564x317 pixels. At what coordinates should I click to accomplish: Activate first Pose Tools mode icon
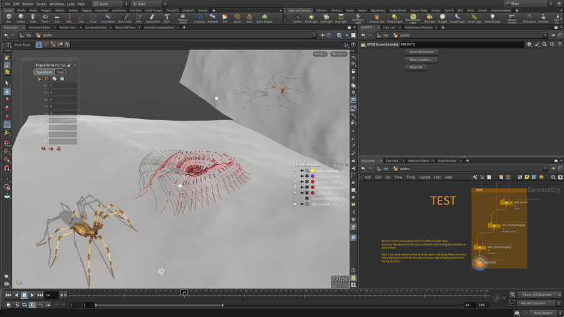(38, 45)
